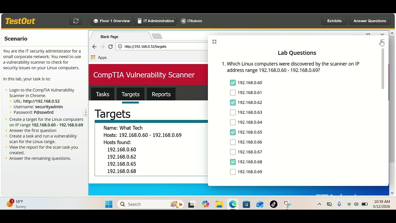
Task: Check the 192.168.0.64 checkbox
Action: tap(233, 122)
